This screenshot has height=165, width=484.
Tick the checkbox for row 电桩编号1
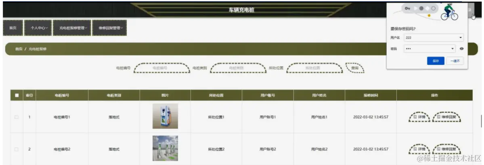tap(17, 117)
